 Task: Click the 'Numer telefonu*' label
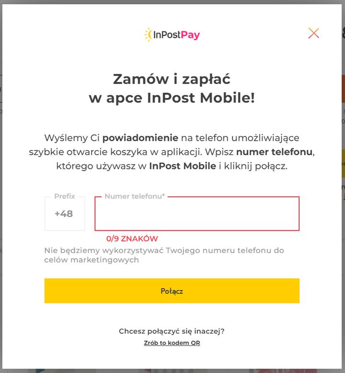(135, 196)
